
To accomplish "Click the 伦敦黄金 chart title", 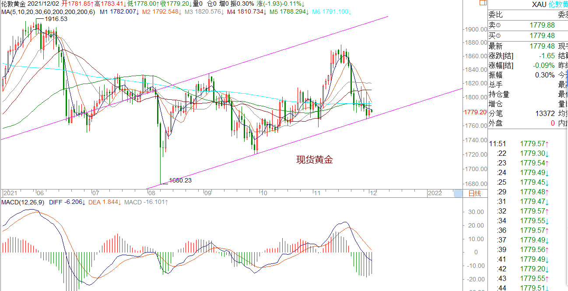I will coord(13,4).
